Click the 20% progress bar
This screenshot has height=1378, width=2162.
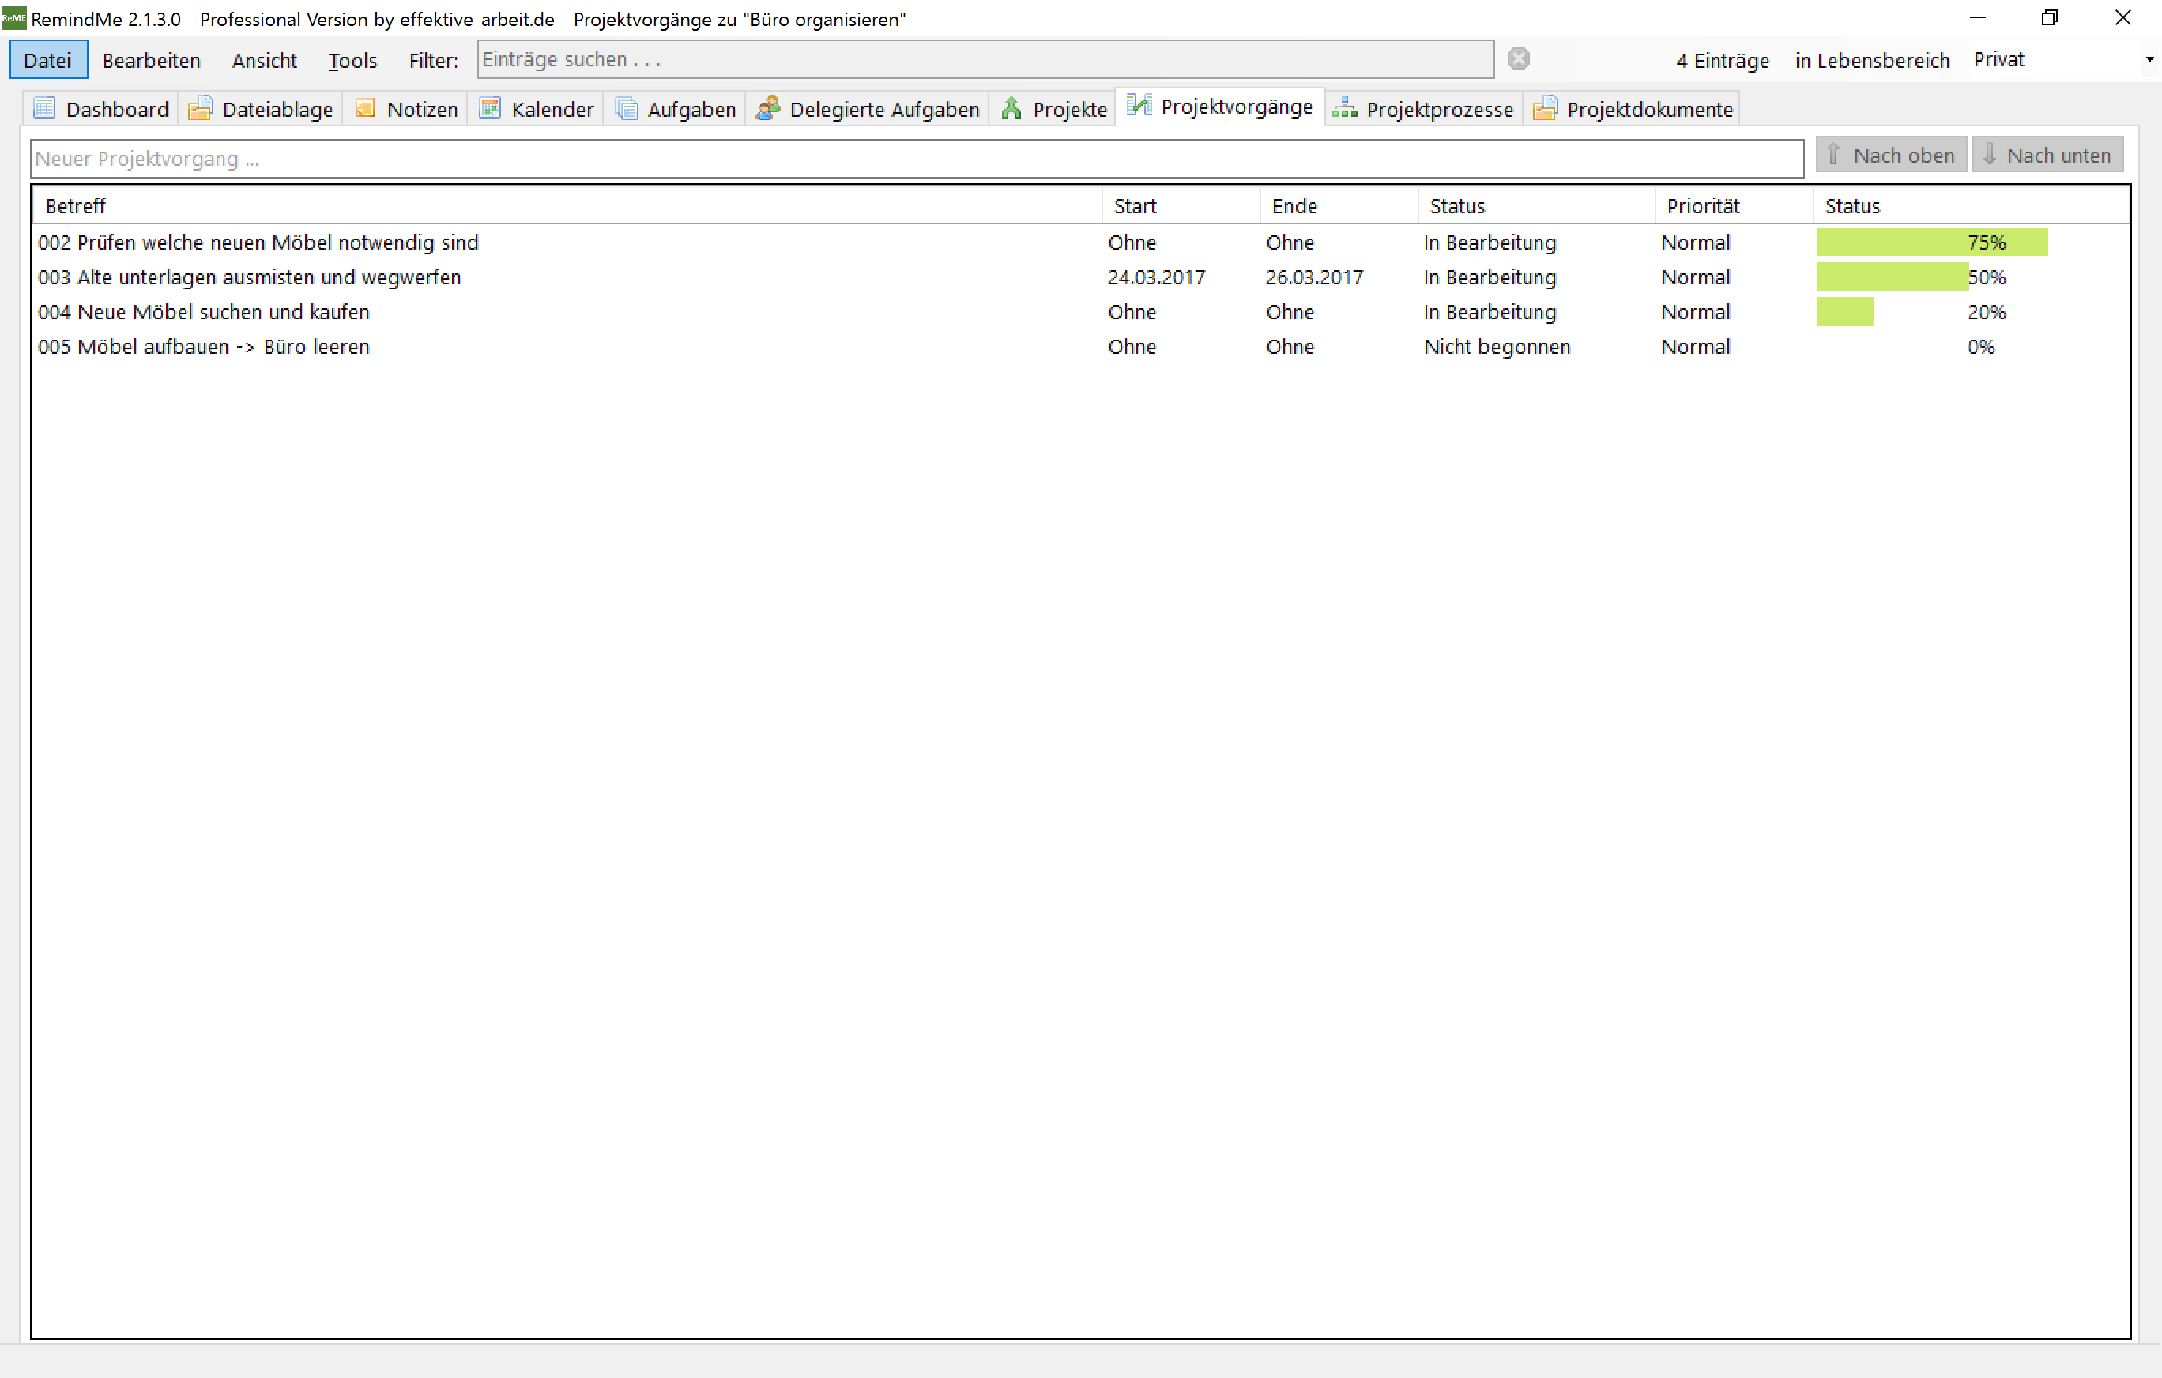(x=1845, y=311)
